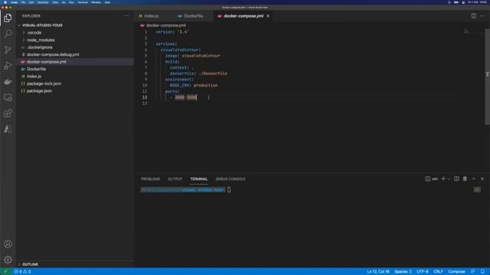Change end of line sequence CRLF
Screen dimensions: 490x275
(438, 272)
